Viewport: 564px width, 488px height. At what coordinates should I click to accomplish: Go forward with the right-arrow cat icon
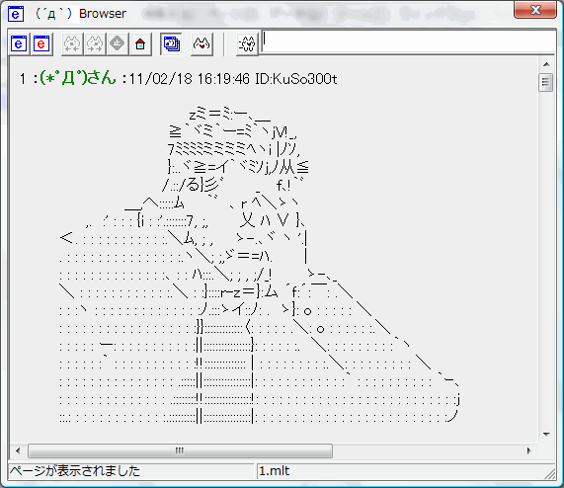click(95, 44)
